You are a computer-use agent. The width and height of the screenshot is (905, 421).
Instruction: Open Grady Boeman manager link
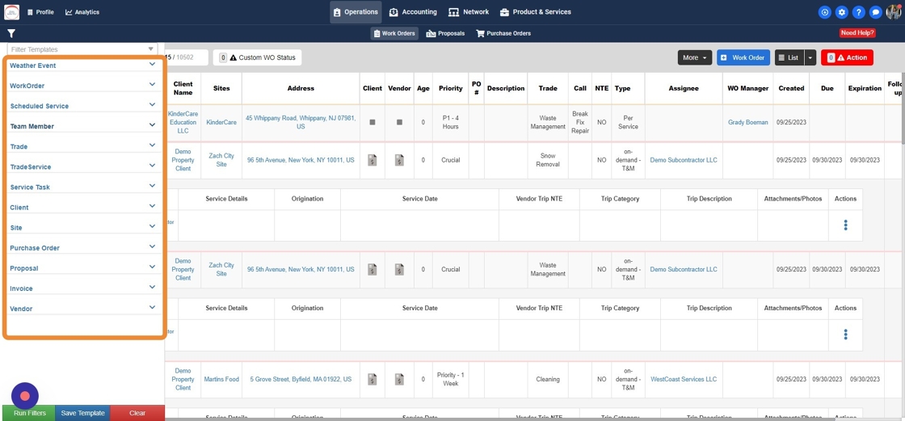pyautogui.click(x=748, y=123)
